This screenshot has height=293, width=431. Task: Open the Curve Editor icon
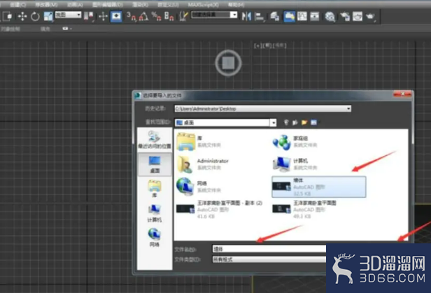(x=302, y=17)
